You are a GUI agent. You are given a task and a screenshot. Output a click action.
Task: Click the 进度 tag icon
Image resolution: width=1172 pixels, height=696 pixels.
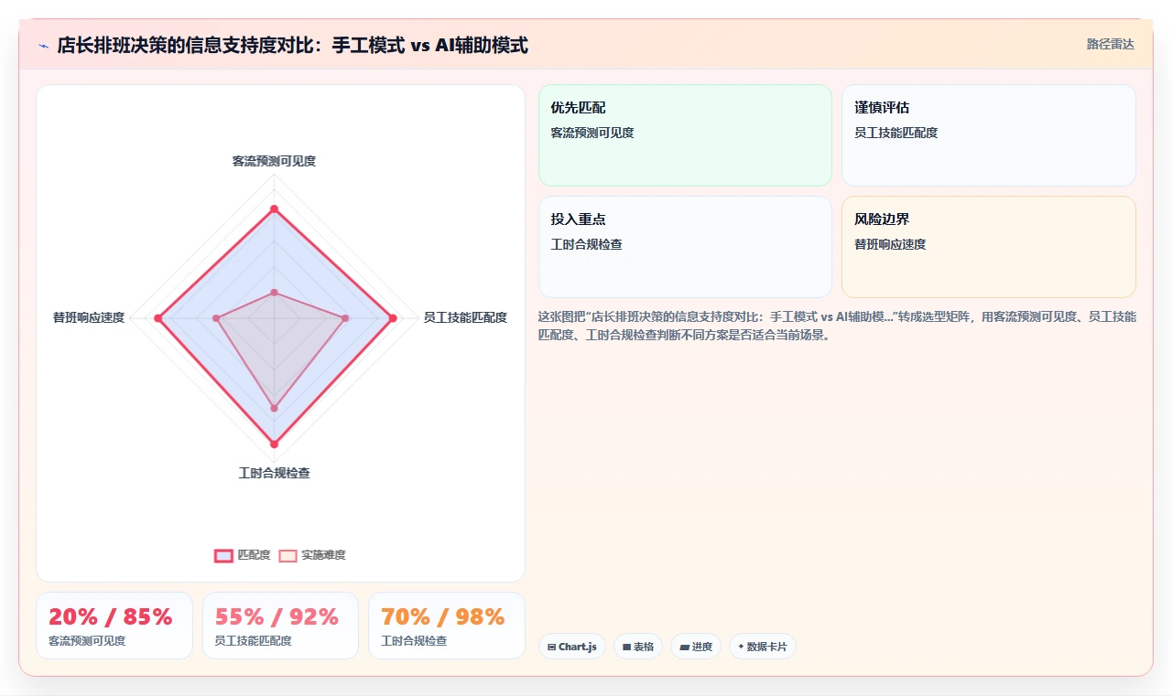(x=684, y=647)
